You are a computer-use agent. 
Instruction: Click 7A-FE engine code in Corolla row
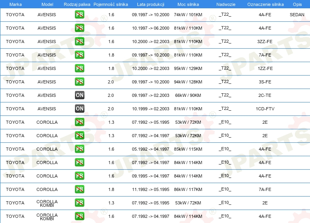pyautogui.click(x=265, y=189)
